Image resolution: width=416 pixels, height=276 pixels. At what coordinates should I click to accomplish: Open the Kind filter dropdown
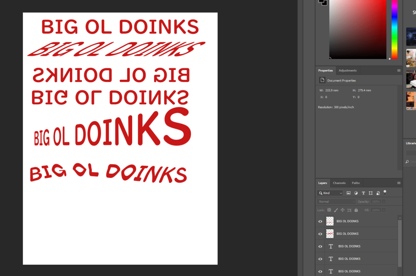pos(330,193)
